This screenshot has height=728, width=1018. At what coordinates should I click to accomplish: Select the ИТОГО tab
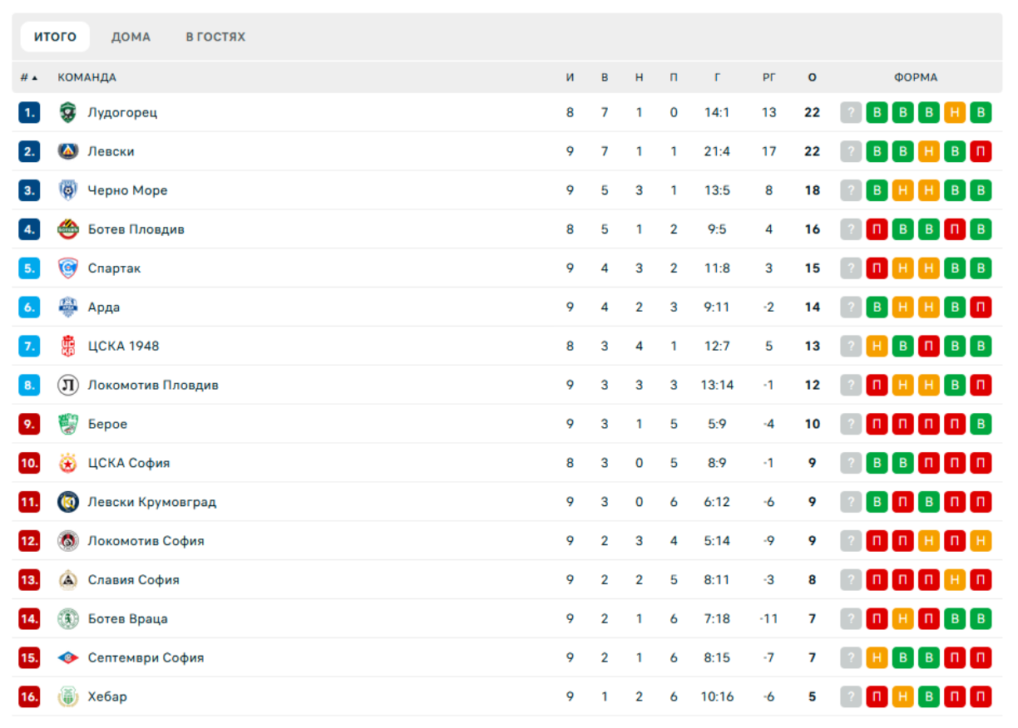pyautogui.click(x=55, y=37)
